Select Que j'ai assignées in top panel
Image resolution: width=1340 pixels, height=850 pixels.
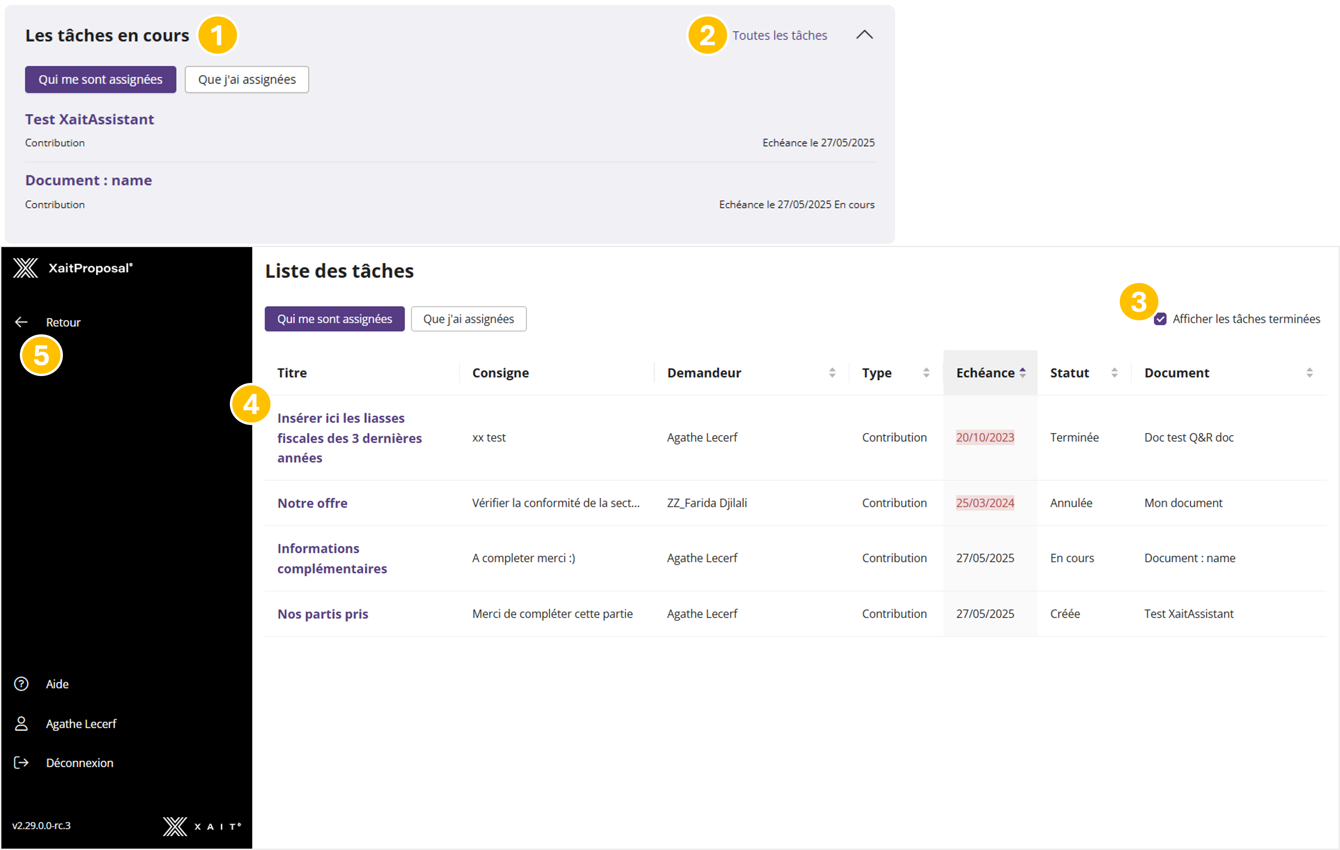pyautogui.click(x=247, y=80)
